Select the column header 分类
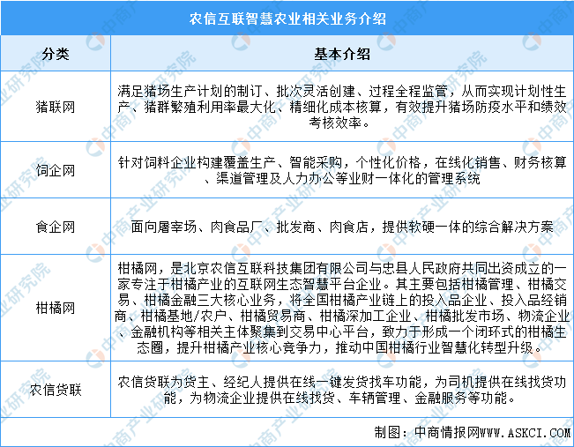Viewport: 574px width, 447px height. [x=56, y=54]
